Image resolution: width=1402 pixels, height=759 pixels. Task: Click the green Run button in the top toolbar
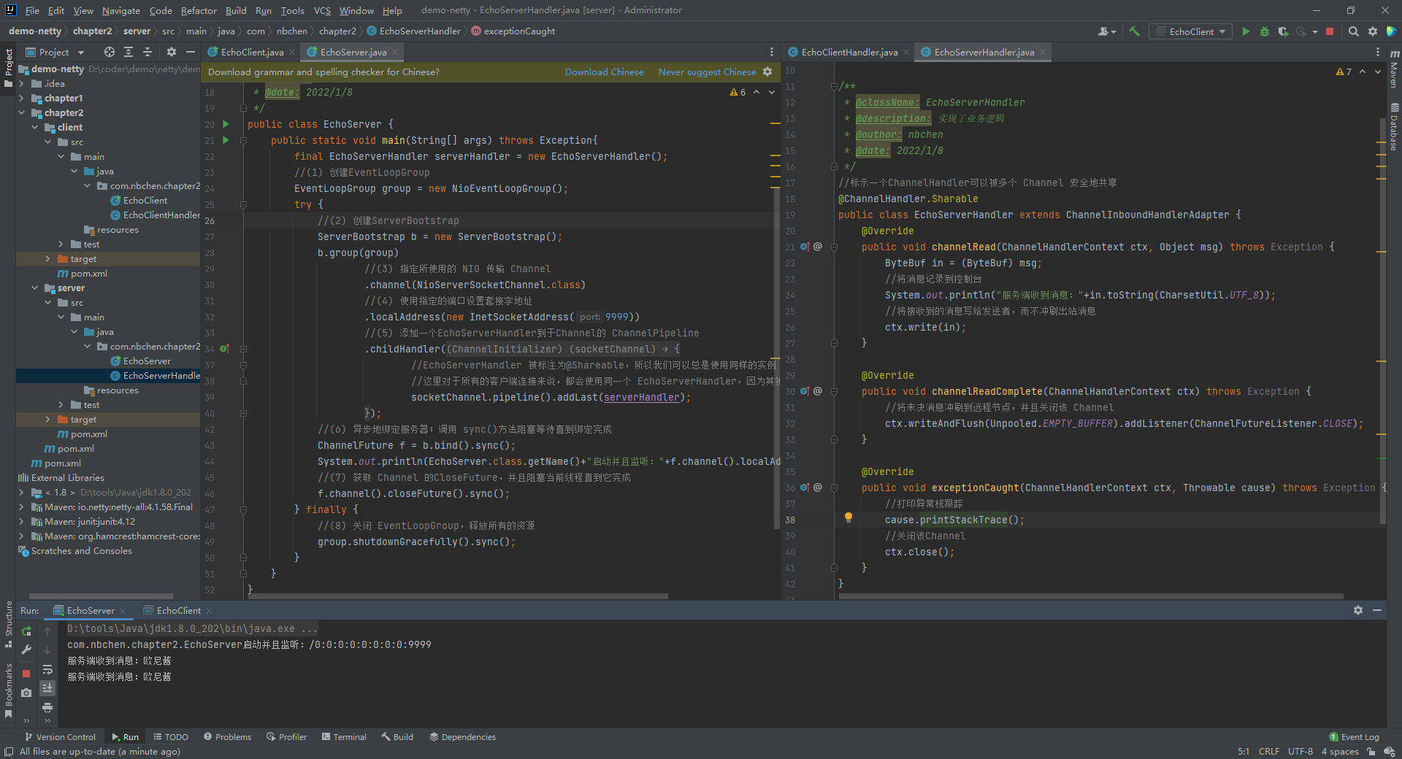[1246, 31]
